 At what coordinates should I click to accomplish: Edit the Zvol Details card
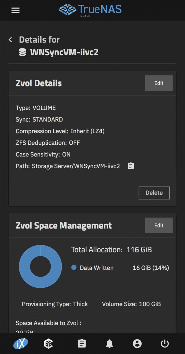point(159,83)
